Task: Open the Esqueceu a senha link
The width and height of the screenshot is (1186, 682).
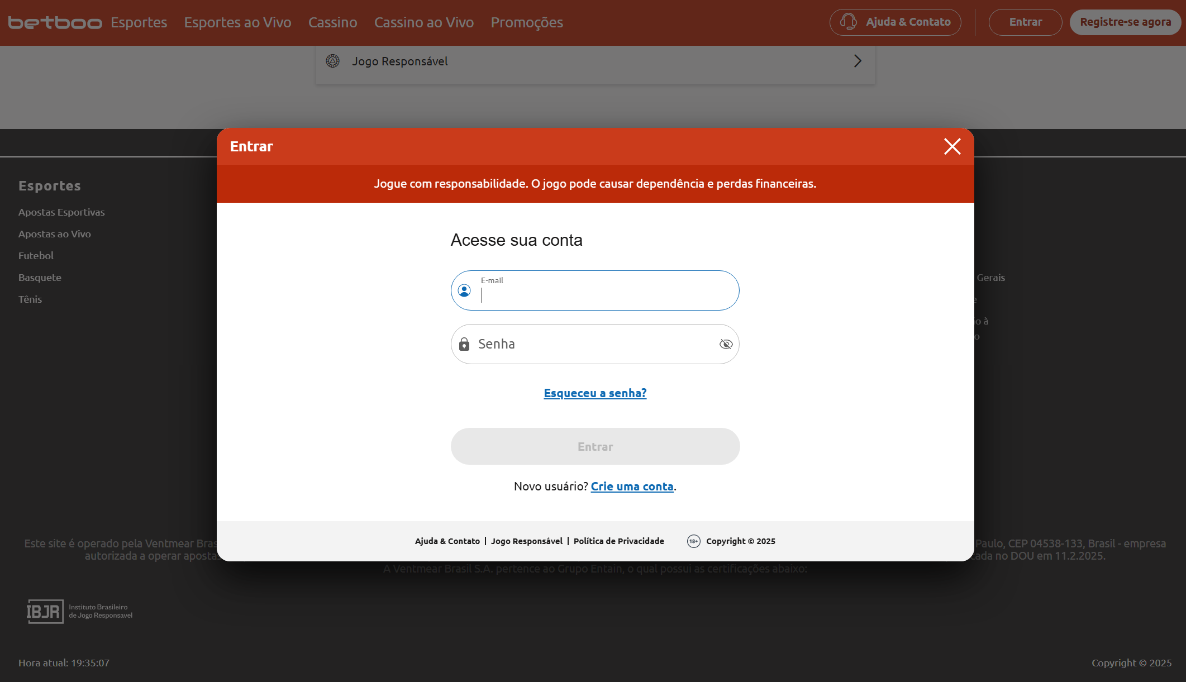Action: [x=595, y=393]
